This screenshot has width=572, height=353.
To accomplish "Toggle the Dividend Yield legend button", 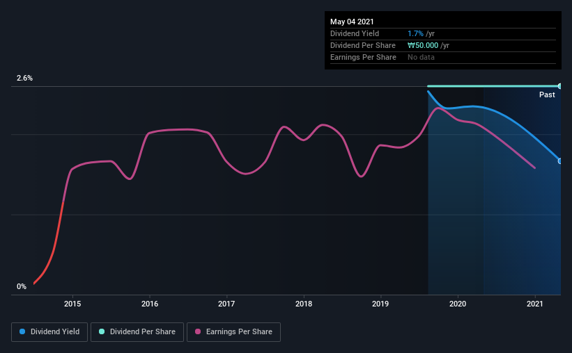I will (49, 332).
